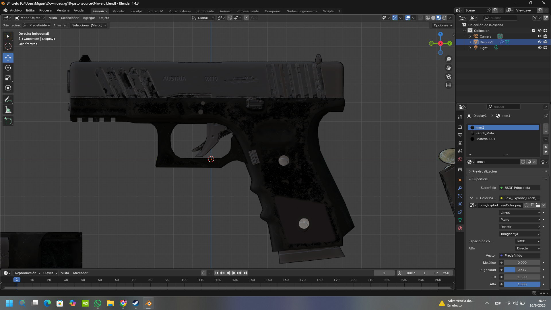Switch to the Editar UV workspace
Screen dimensions: 551x310
click(156, 11)
